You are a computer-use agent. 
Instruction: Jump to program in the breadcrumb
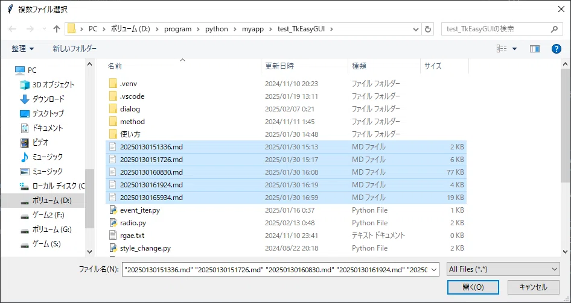(x=177, y=30)
